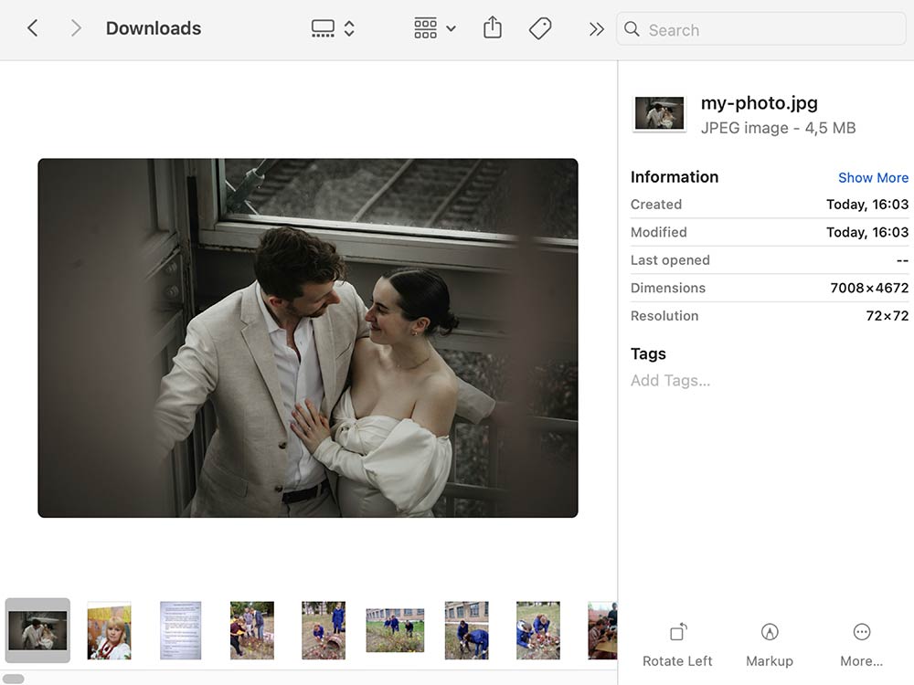Click the my-photo.jpg file name

[x=759, y=102]
